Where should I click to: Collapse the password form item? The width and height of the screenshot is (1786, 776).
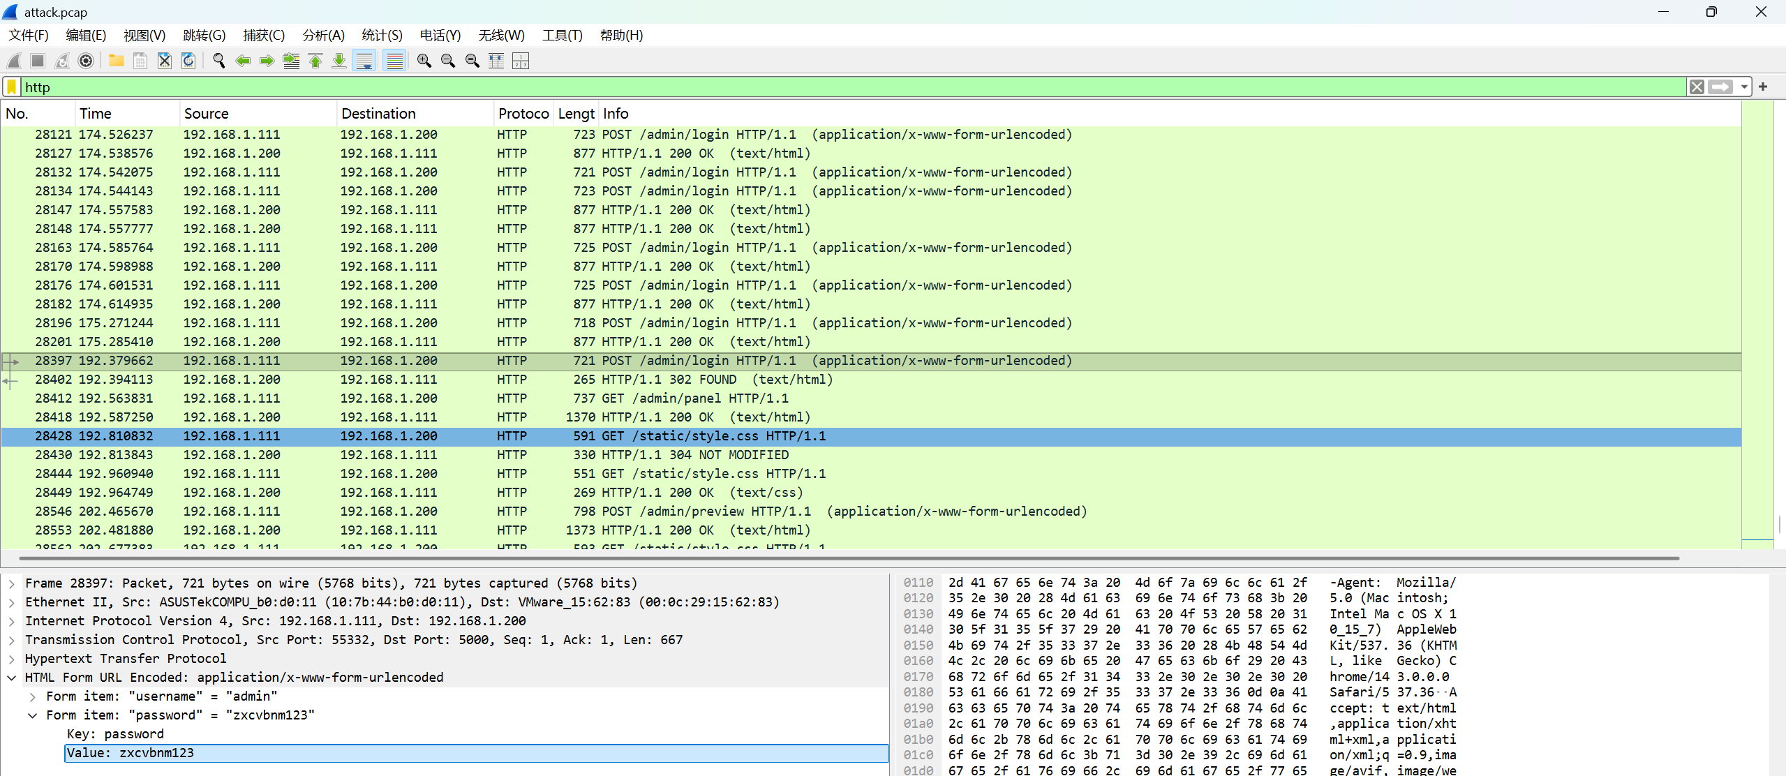click(x=32, y=715)
